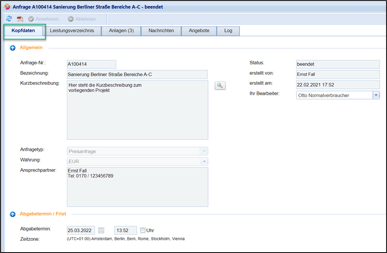Screen dimensions: 387x253
Task: Open the Anfragetyp Preisanfrage dropdown
Action: point(137,151)
